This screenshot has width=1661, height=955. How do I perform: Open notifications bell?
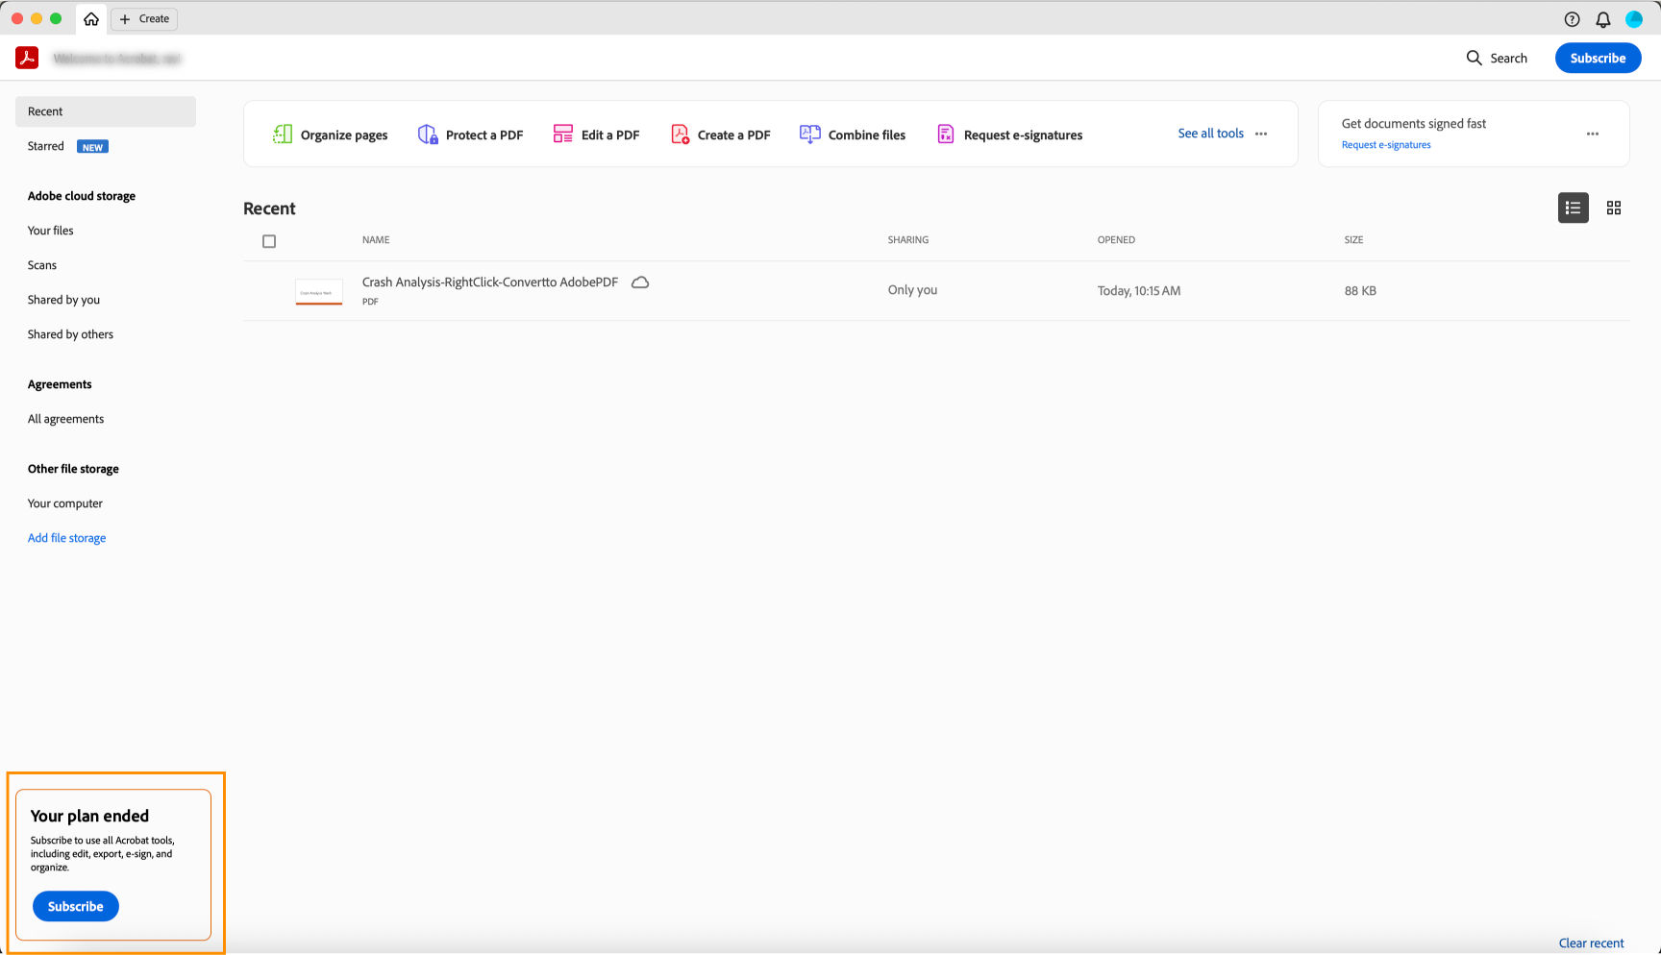coord(1602,19)
